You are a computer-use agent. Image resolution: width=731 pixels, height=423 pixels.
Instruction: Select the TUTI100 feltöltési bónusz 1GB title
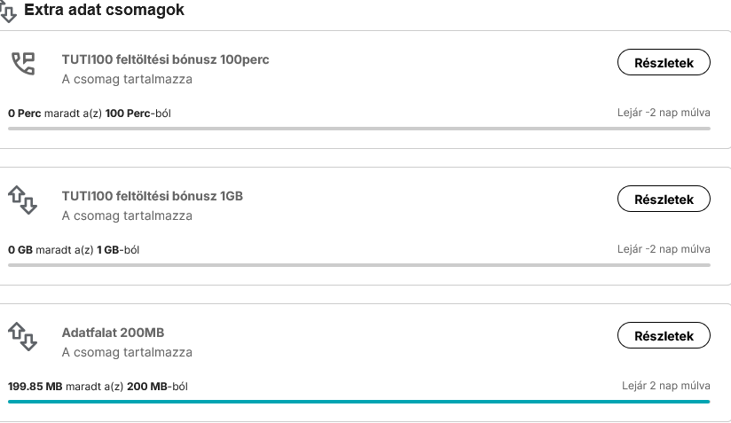point(152,197)
